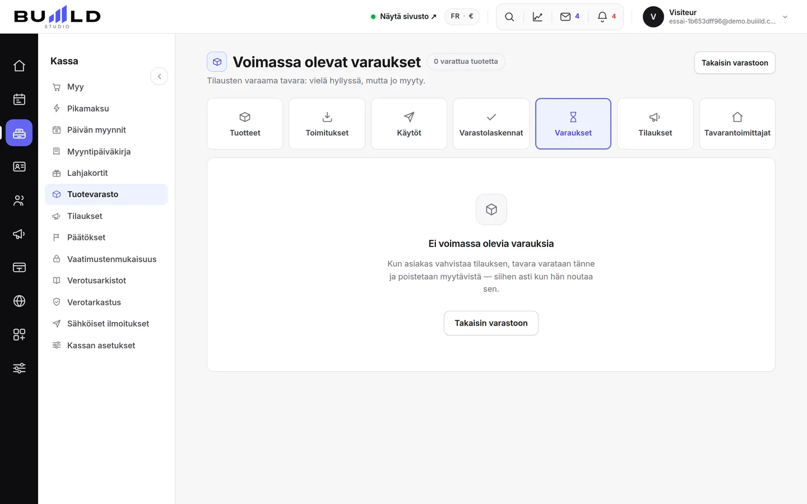
Task: Switch to the Tavarantoimittajat tab
Action: (738, 124)
